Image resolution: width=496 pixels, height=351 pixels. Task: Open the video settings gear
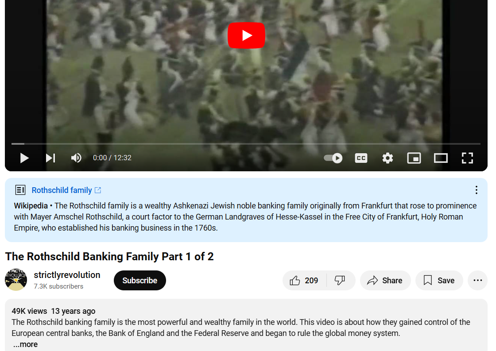click(x=387, y=158)
